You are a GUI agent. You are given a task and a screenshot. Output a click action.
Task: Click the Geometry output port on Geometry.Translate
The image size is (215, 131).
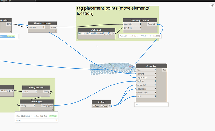click(152, 24)
